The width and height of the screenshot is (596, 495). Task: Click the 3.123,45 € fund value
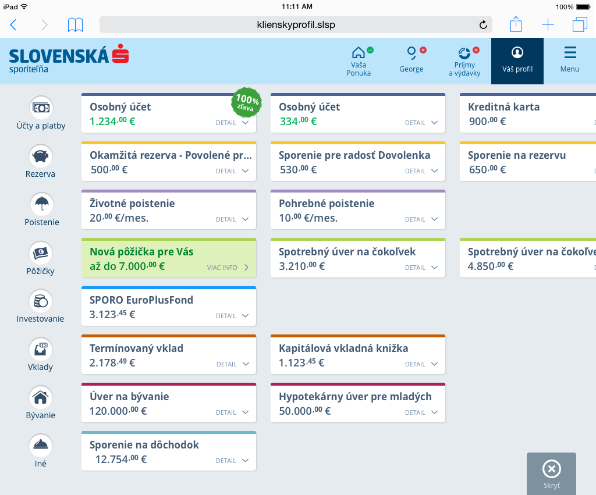pyautogui.click(x=112, y=315)
